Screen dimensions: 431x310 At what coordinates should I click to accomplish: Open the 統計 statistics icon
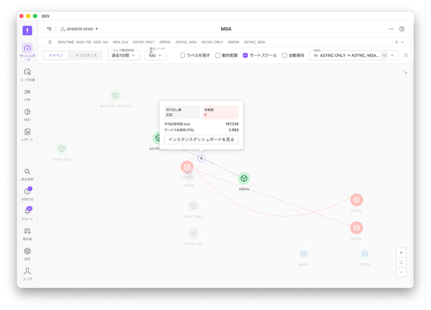click(x=27, y=112)
